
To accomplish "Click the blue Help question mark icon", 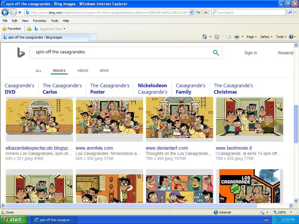I will [x=291, y=37].
